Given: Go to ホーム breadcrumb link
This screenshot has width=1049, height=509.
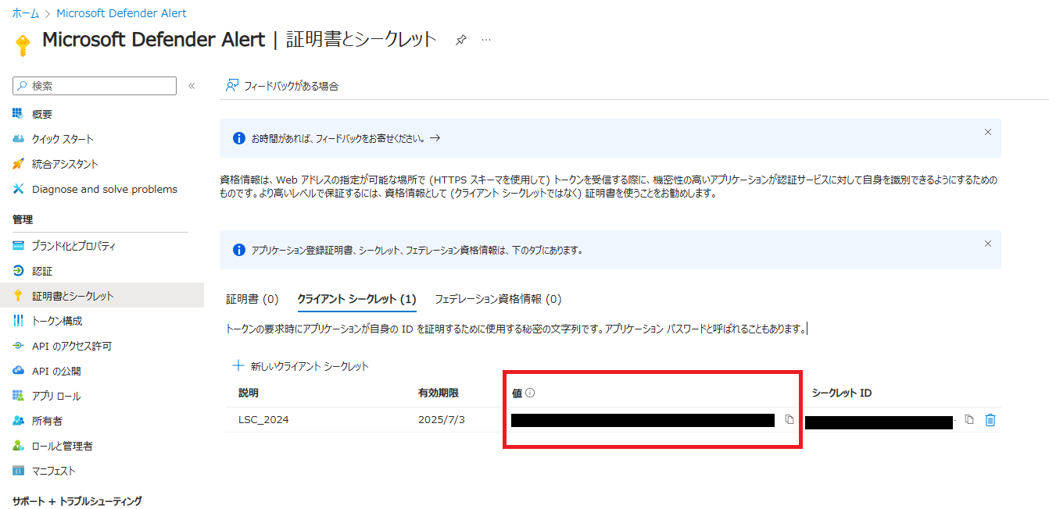Looking at the screenshot, I should pyautogui.click(x=26, y=13).
